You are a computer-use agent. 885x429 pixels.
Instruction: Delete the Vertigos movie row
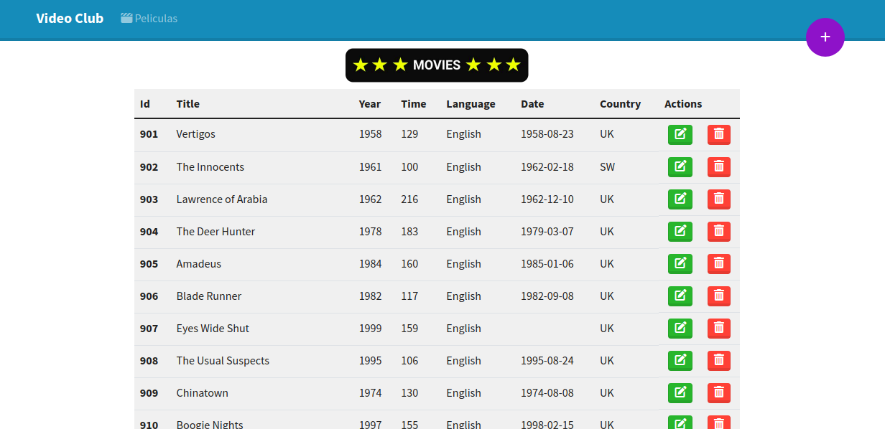719,135
